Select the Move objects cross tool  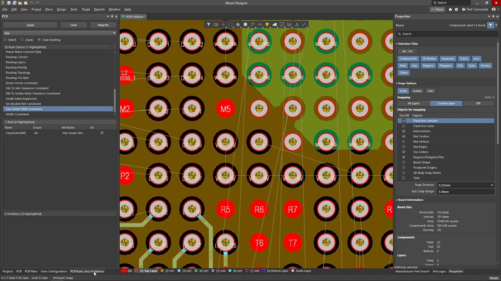pyautogui.click(x=223, y=25)
